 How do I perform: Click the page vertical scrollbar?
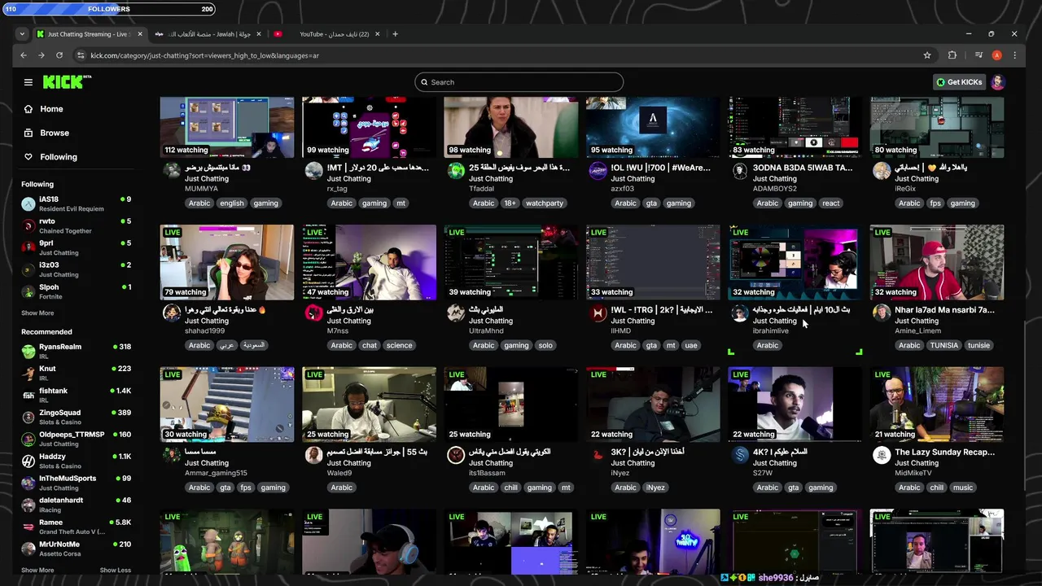click(1025, 405)
